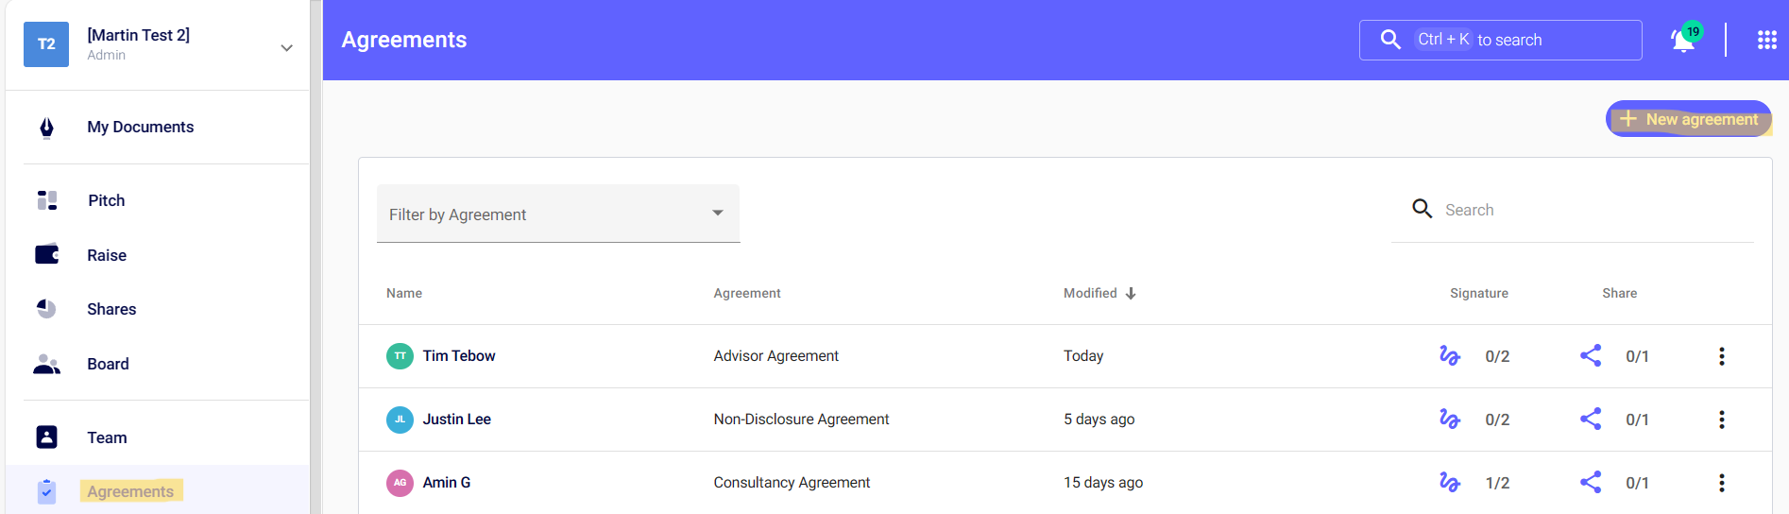The height and width of the screenshot is (514, 1789).
Task: Click the Ctrl + K global search box
Action: click(1500, 40)
